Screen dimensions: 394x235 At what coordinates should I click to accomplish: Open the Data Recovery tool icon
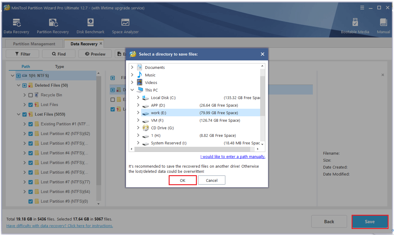pyautogui.click(x=16, y=23)
